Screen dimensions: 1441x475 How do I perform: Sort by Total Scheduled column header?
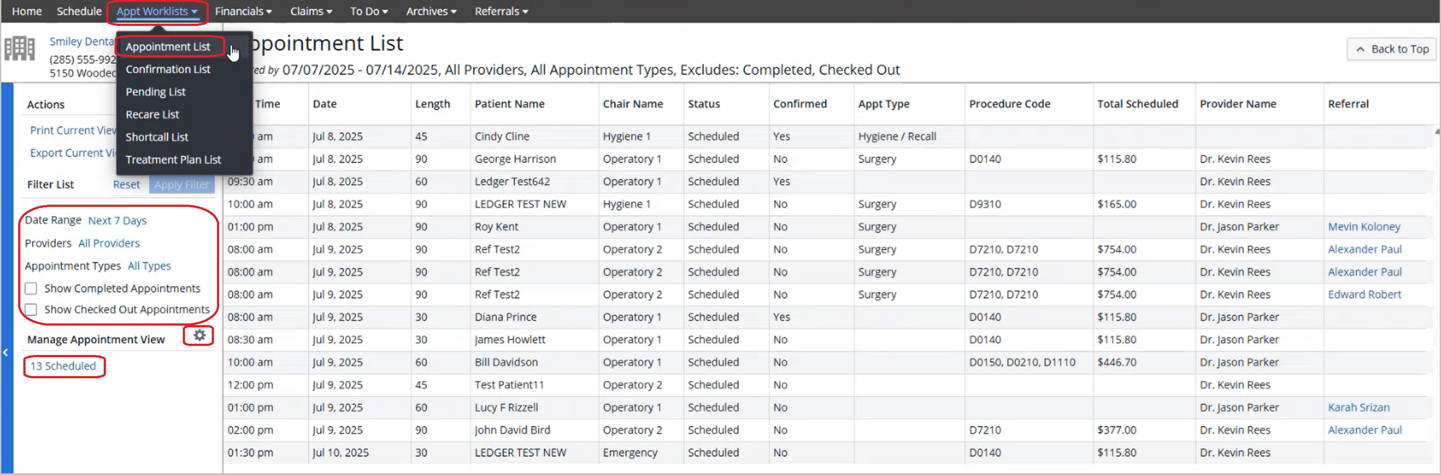click(1137, 104)
